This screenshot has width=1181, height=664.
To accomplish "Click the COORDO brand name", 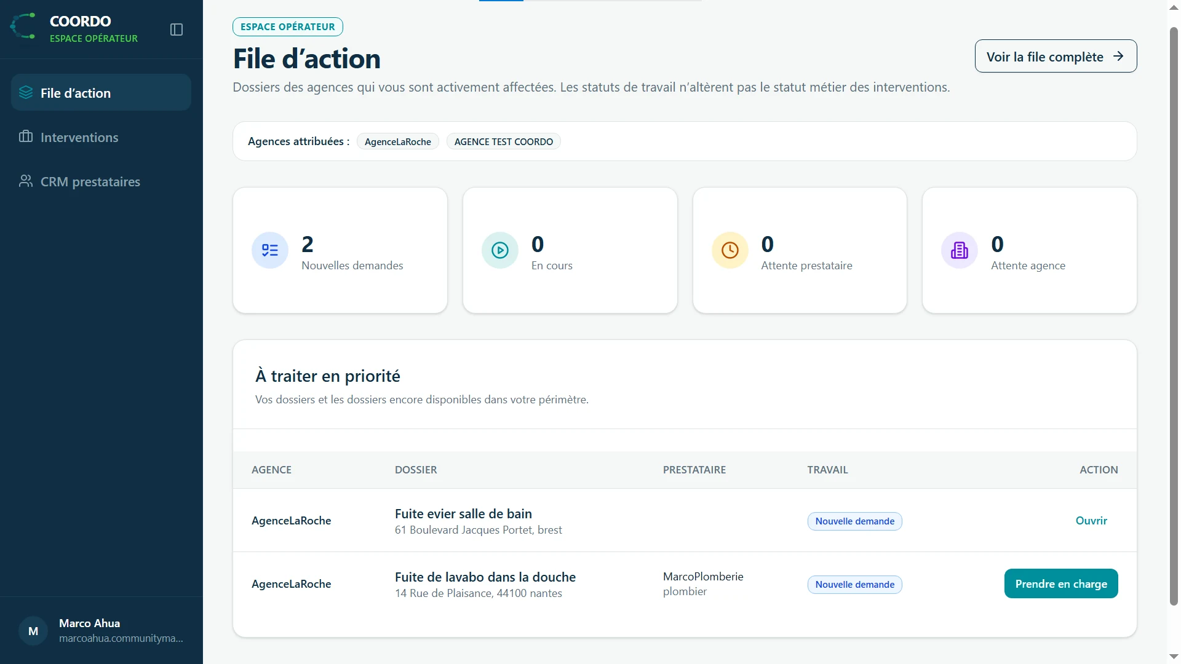I will [x=80, y=21].
